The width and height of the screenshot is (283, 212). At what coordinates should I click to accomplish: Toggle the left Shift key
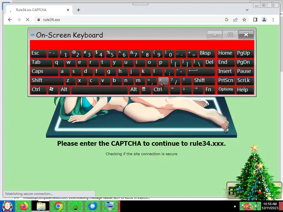point(47,81)
